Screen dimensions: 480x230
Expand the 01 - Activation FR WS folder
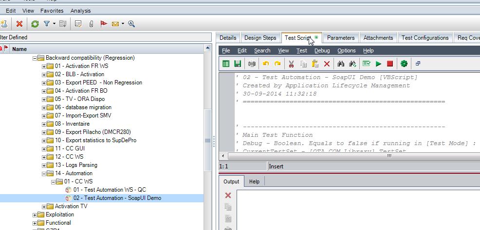coord(44,66)
